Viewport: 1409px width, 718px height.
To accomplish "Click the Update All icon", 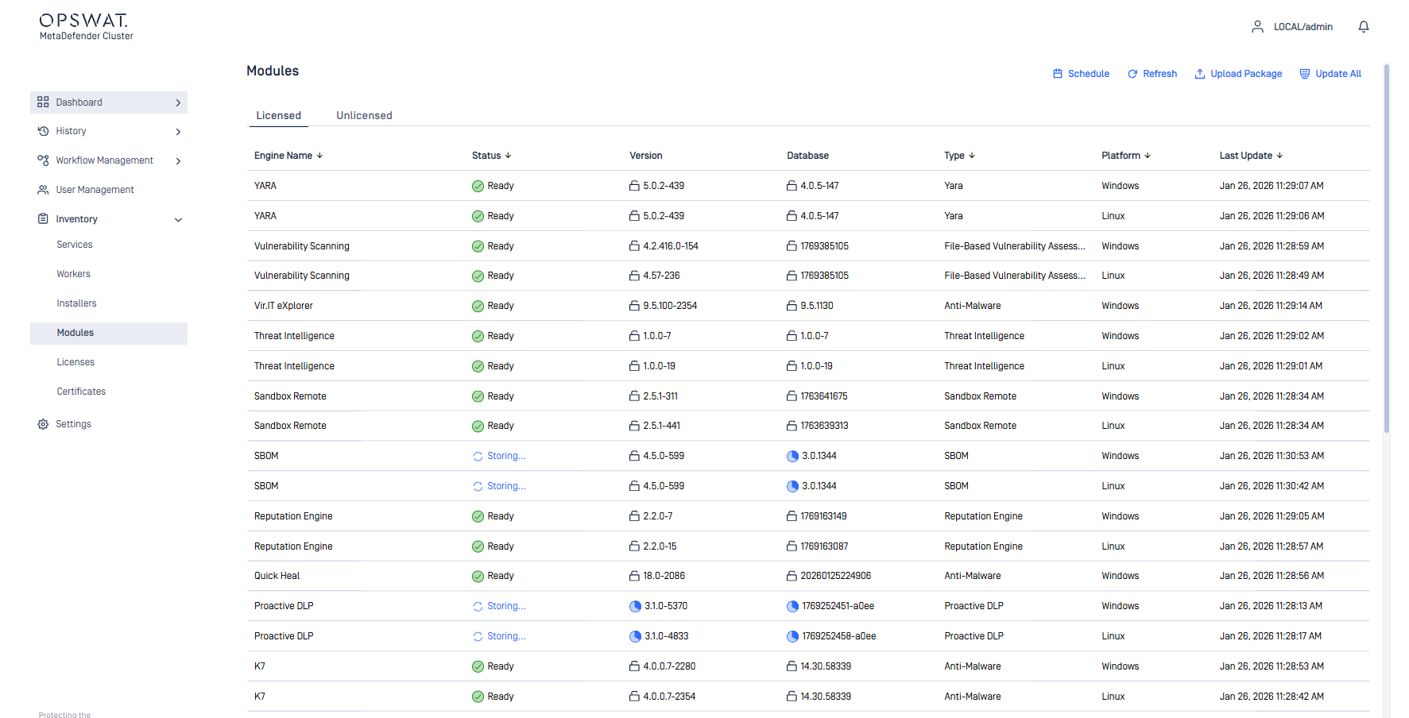I will point(1304,74).
